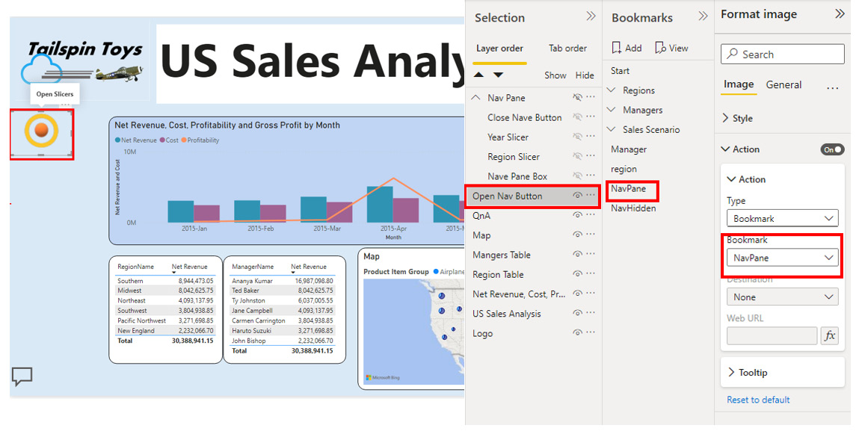
Task: Open the Bookmark dropdown showing NavPane
Action: (782, 258)
